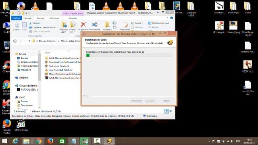Switch to the Partage tab
This screenshot has height=145, width=258.
click(x=40, y=18)
